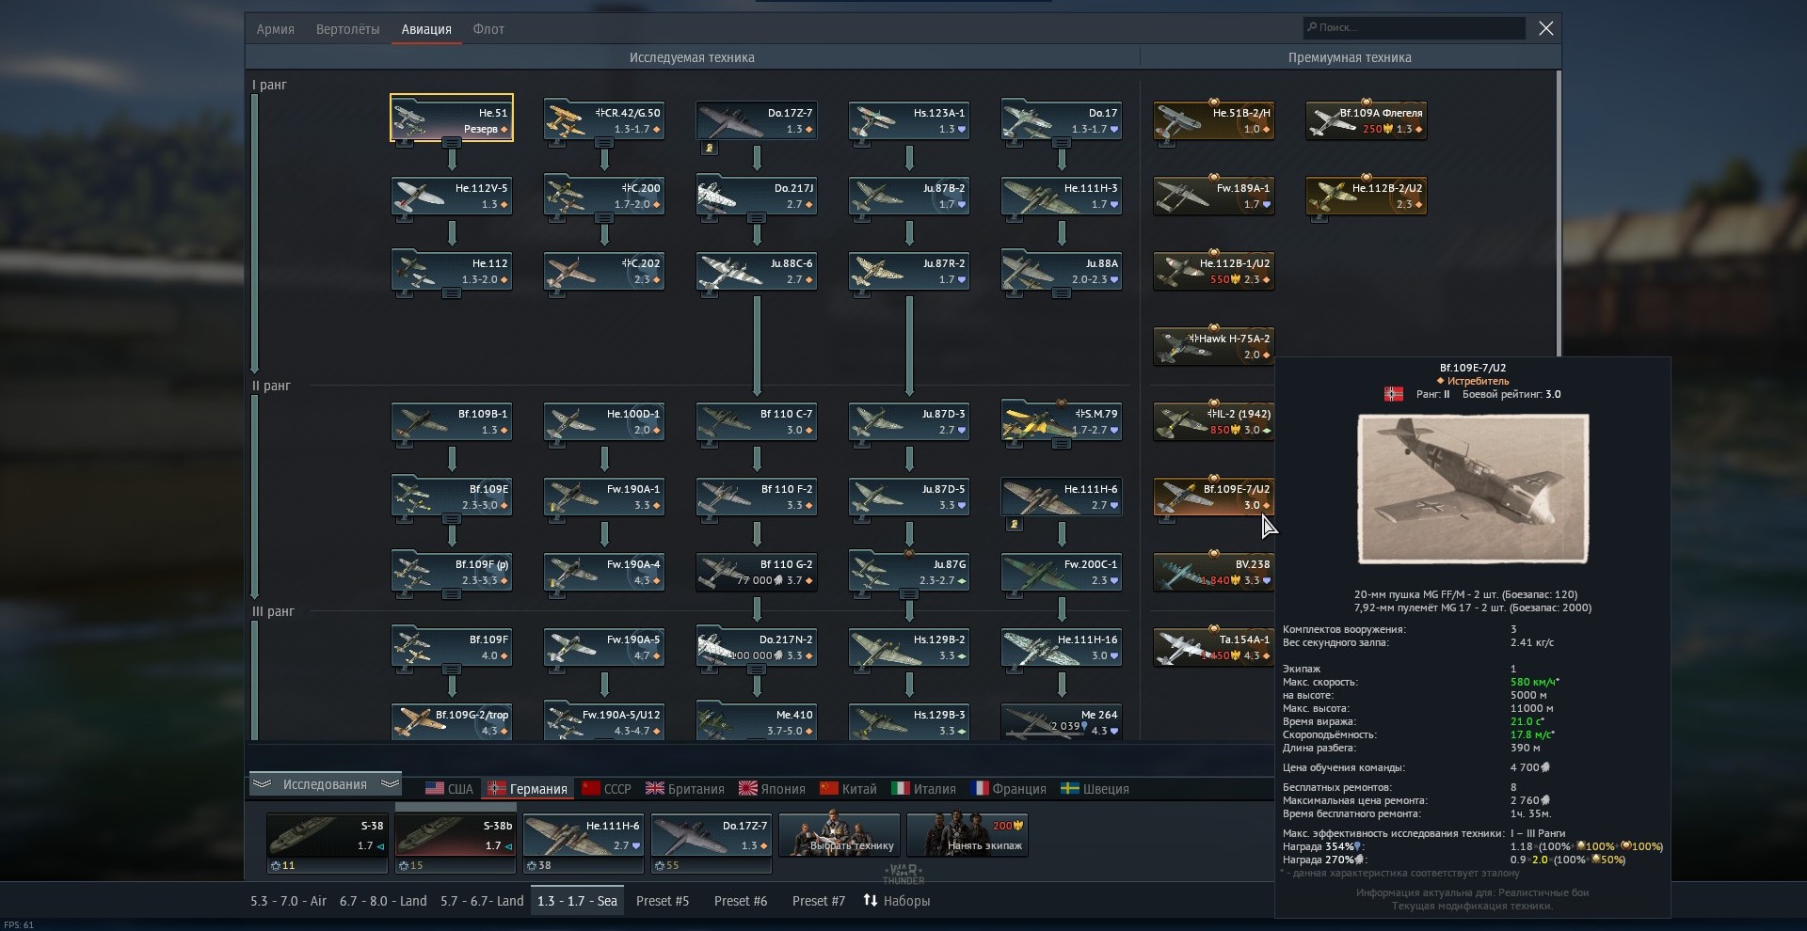Viewport: 1807px width, 931px height.
Task: Expand the C.200 group list
Action: (x=604, y=218)
